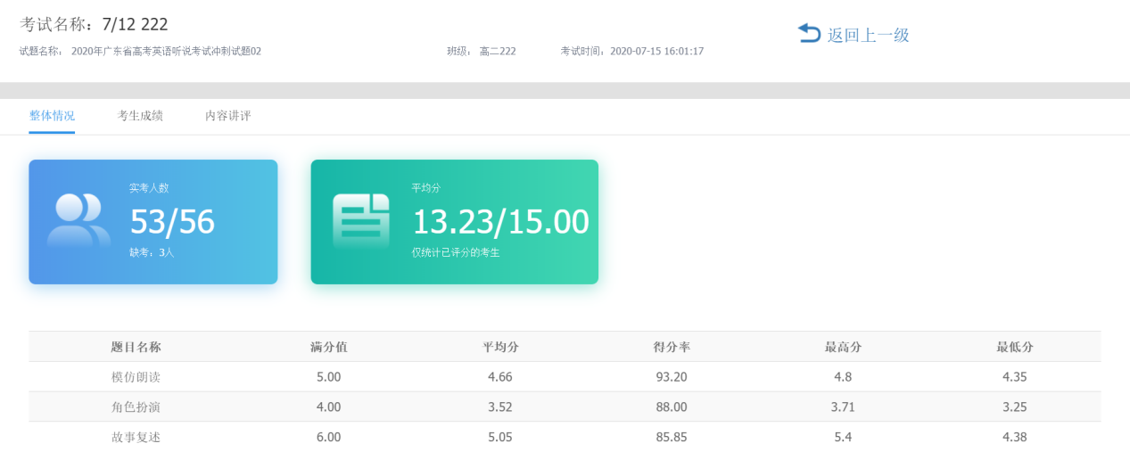Select the 13.23/15.00 average score
The width and height of the screenshot is (1130, 460).
click(500, 222)
